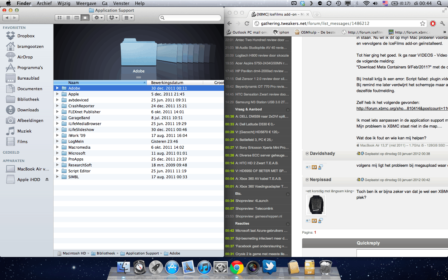448x280 pixels.
Task: Open Programma's in the Finder sidebar
Action: pyautogui.click(x=30, y=68)
